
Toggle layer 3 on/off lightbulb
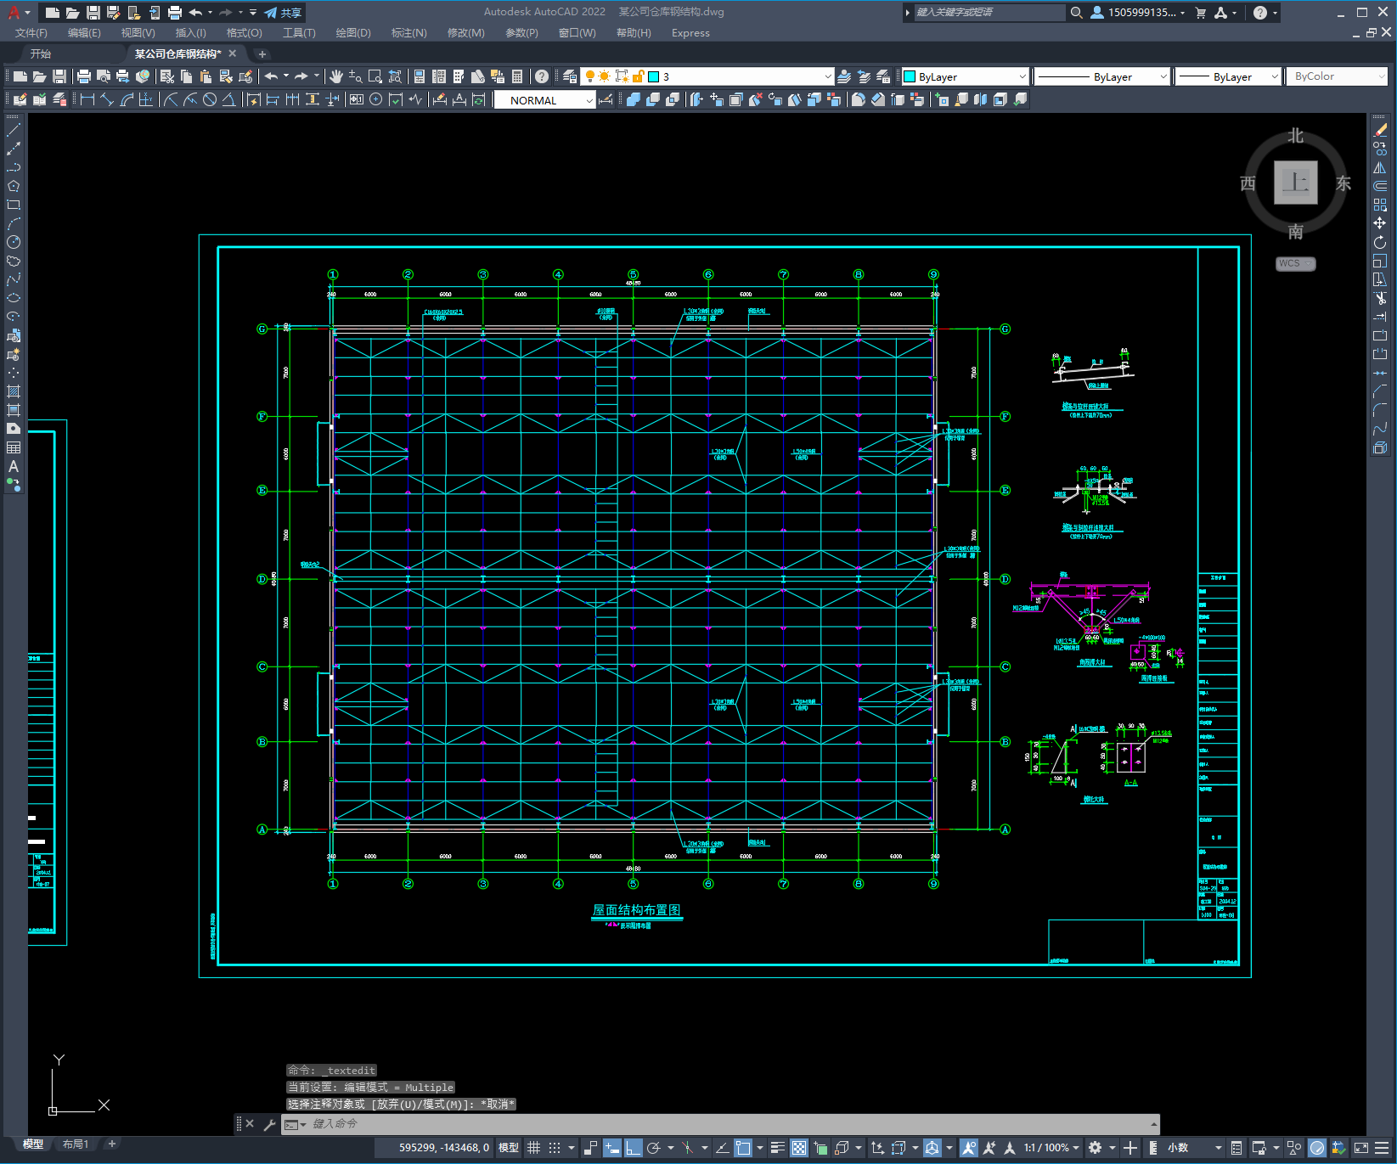(589, 76)
